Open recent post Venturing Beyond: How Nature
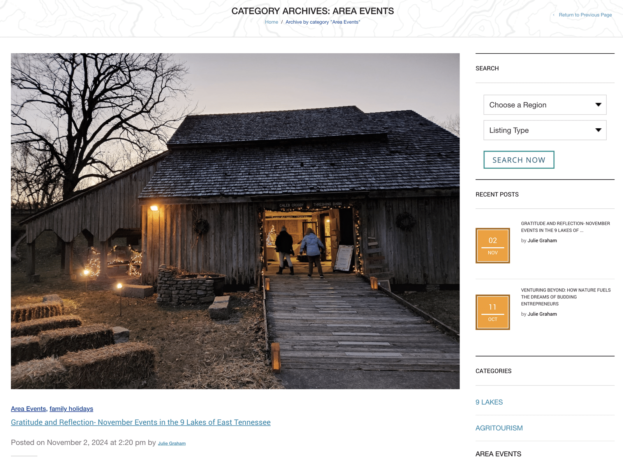The image size is (623, 461). coord(566,297)
